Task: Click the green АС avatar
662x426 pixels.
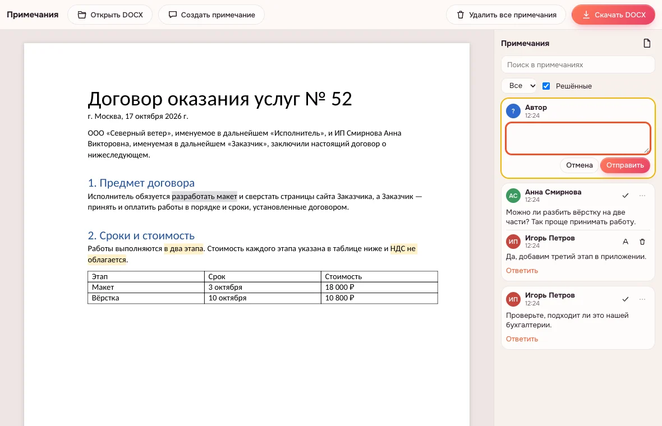Action: (x=513, y=196)
